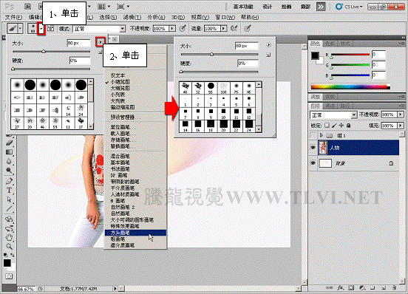
Task: Toggle tablet pressure for size icon
Action: point(248,28)
